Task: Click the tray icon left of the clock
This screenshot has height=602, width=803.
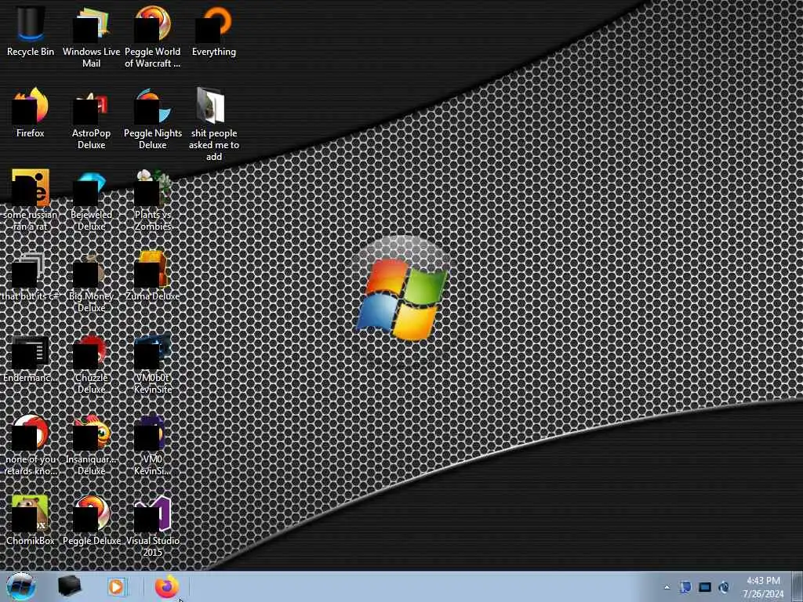Action: (x=724, y=587)
